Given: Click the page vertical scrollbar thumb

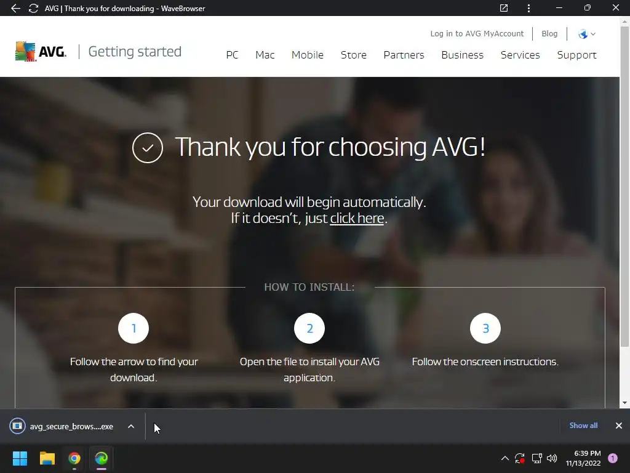Looking at the screenshot, I should click(625, 186).
